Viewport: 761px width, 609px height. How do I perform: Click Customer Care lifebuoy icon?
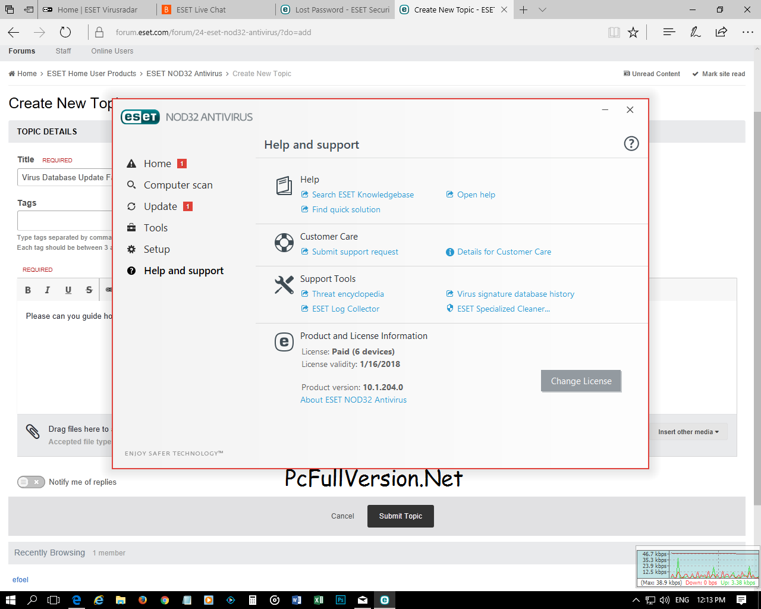click(x=284, y=243)
